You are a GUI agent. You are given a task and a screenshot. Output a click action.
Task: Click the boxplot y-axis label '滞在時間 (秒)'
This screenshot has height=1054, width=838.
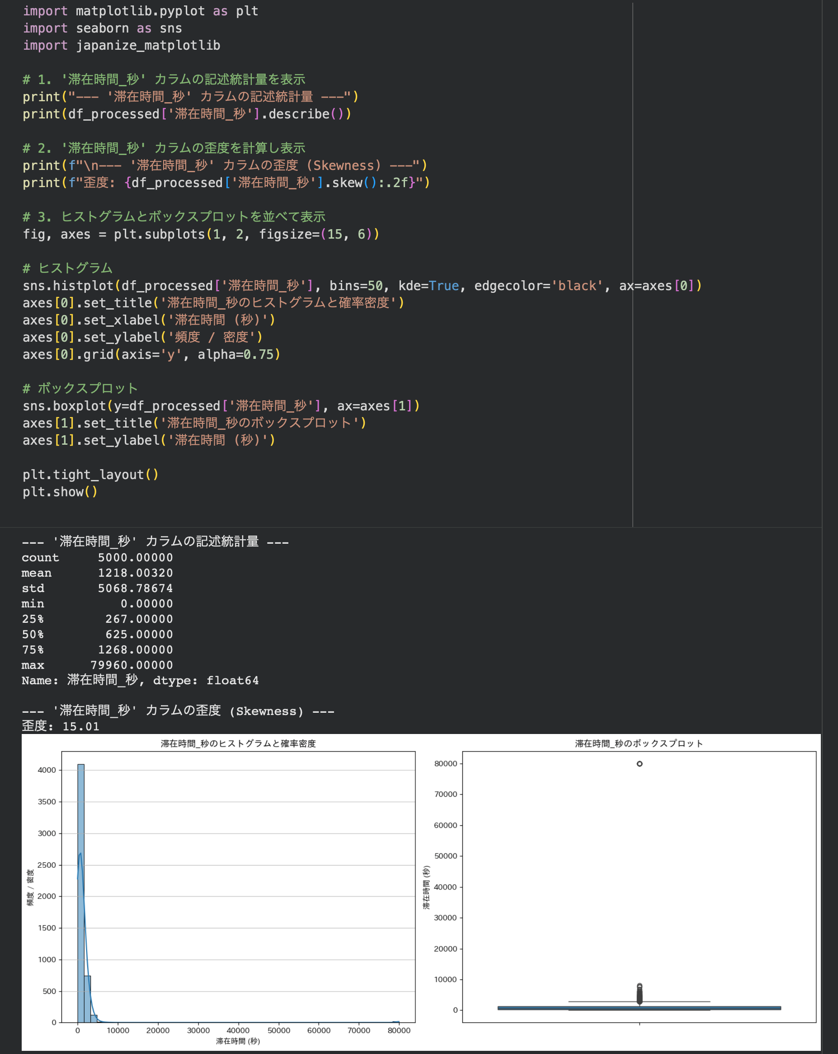[x=426, y=887]
